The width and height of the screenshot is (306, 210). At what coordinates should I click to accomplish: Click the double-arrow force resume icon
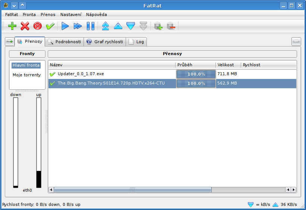[x=78, y=26]
